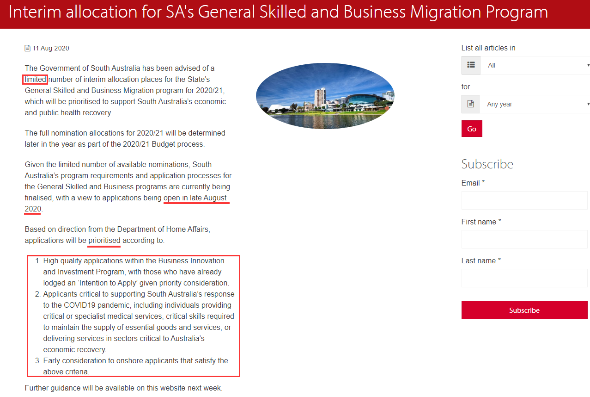Expand the Any year dropdown
This screenshot has height=397, width=590.
535,104
